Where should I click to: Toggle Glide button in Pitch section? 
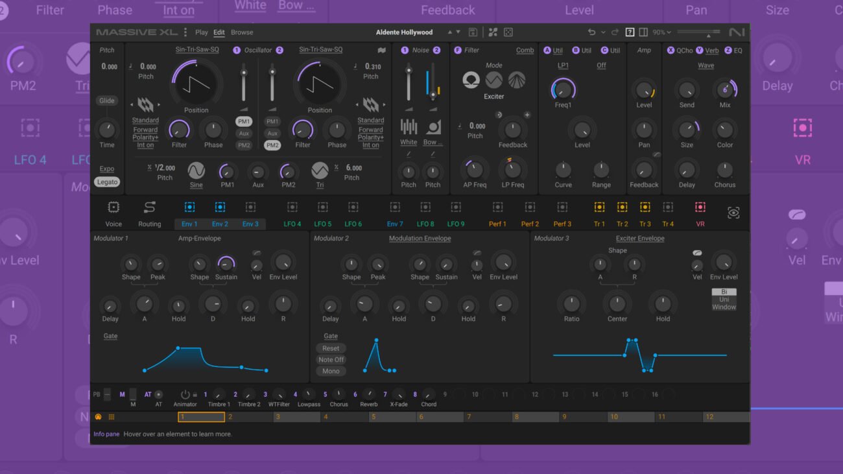pyautogui.click(x=107, y=101)
